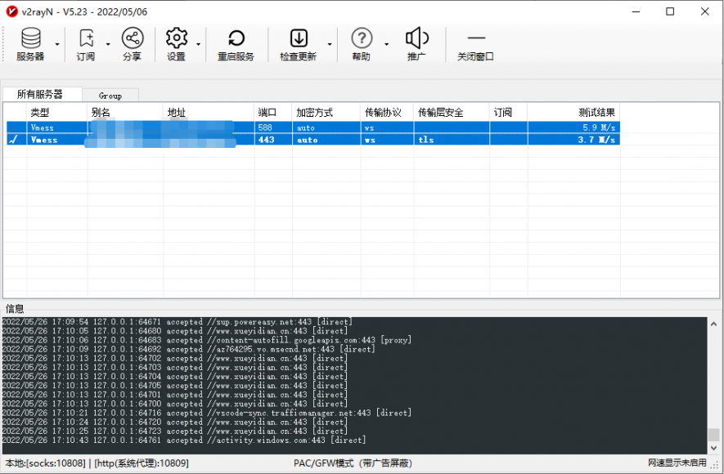Click the log panel scrollbar thumb
This screenshot has height=474, width=724.
pos(713,434)
